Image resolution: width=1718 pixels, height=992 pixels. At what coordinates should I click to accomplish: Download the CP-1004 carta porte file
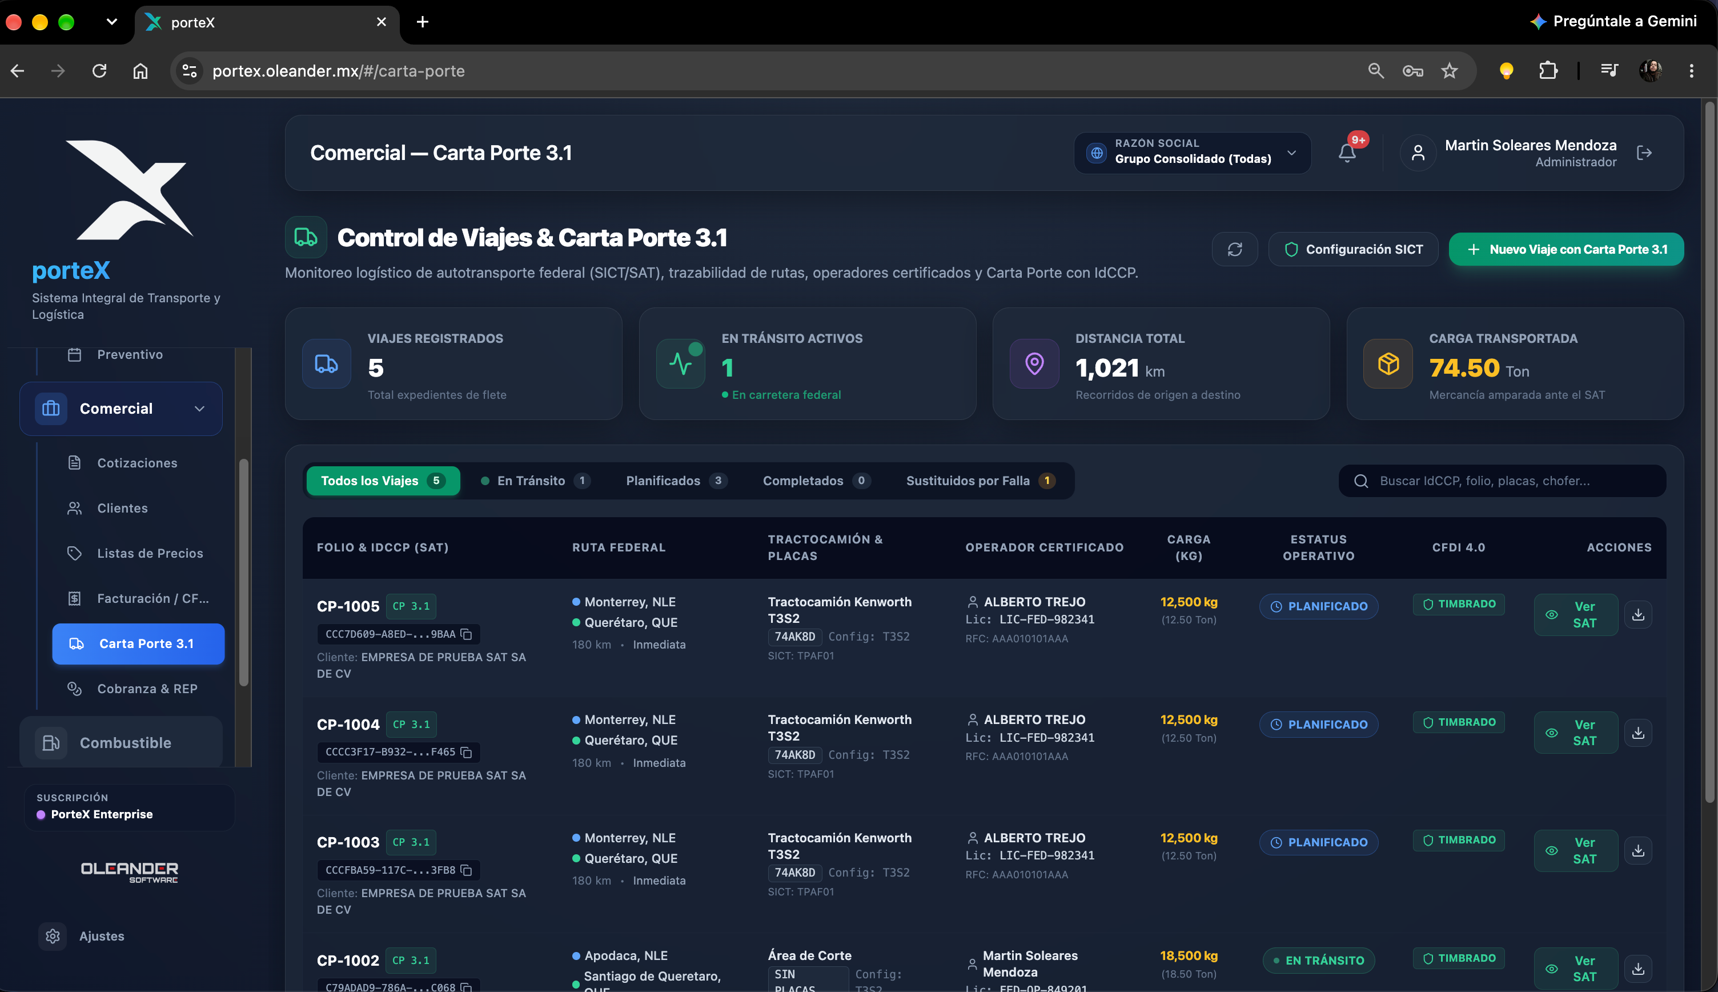pyautogui.click(x=1639, y=733)
